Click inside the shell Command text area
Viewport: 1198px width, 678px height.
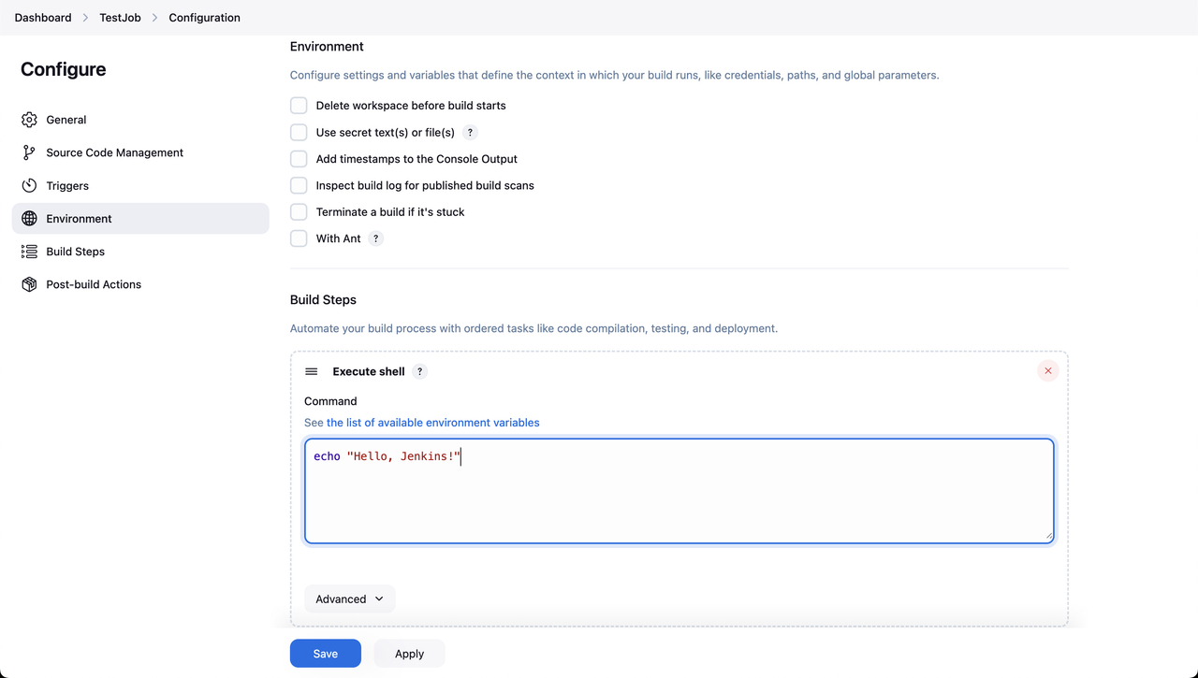(679, 491)
